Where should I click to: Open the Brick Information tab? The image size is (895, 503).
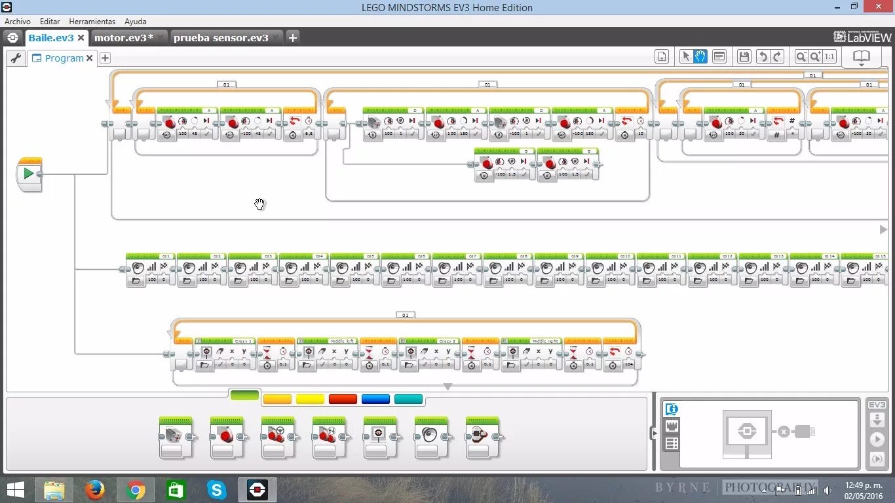click(x=671, y=409)
